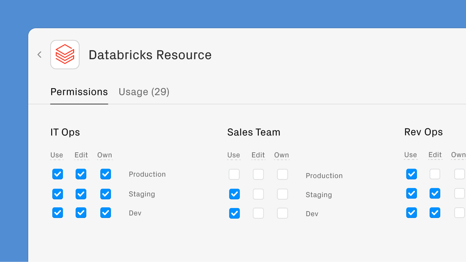The height and width of the screenshot is (262, 466).
Task: Click the Own column header under Rev Ops
Action: pyautogui.click(x=459, y=155)
